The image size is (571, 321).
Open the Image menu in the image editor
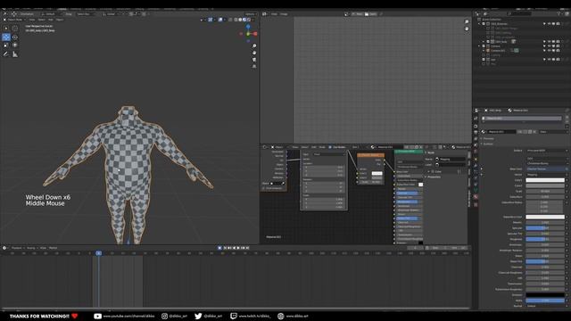[x=284, y=14]
